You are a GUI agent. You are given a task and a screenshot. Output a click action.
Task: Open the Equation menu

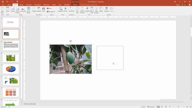(x=106, y=10)
